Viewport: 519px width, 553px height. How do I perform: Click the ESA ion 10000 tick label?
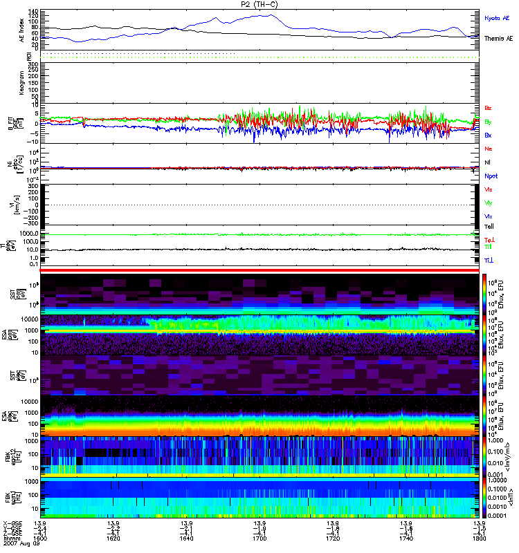(29, 319)
